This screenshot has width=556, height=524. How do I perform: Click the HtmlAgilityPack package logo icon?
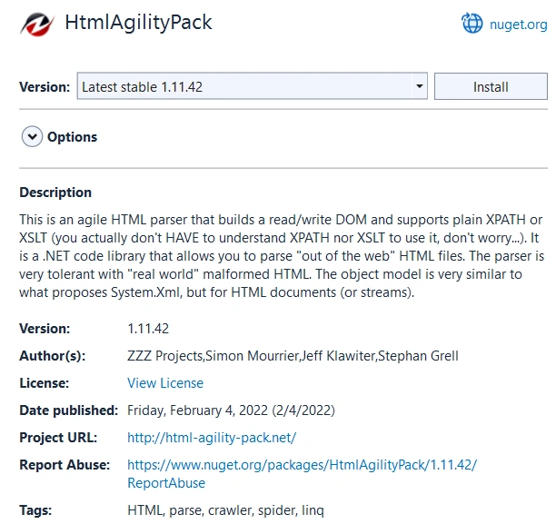37,24
